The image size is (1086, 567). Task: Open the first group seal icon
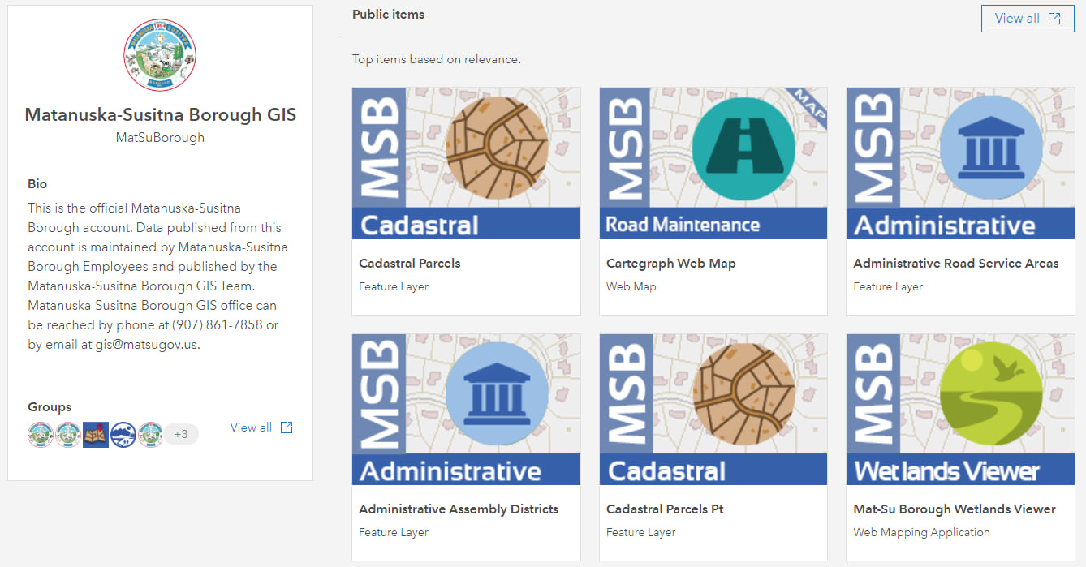point(41,434)
